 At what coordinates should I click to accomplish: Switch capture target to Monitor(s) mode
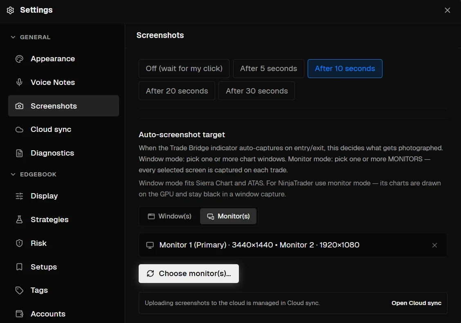[x=228, y=216]
